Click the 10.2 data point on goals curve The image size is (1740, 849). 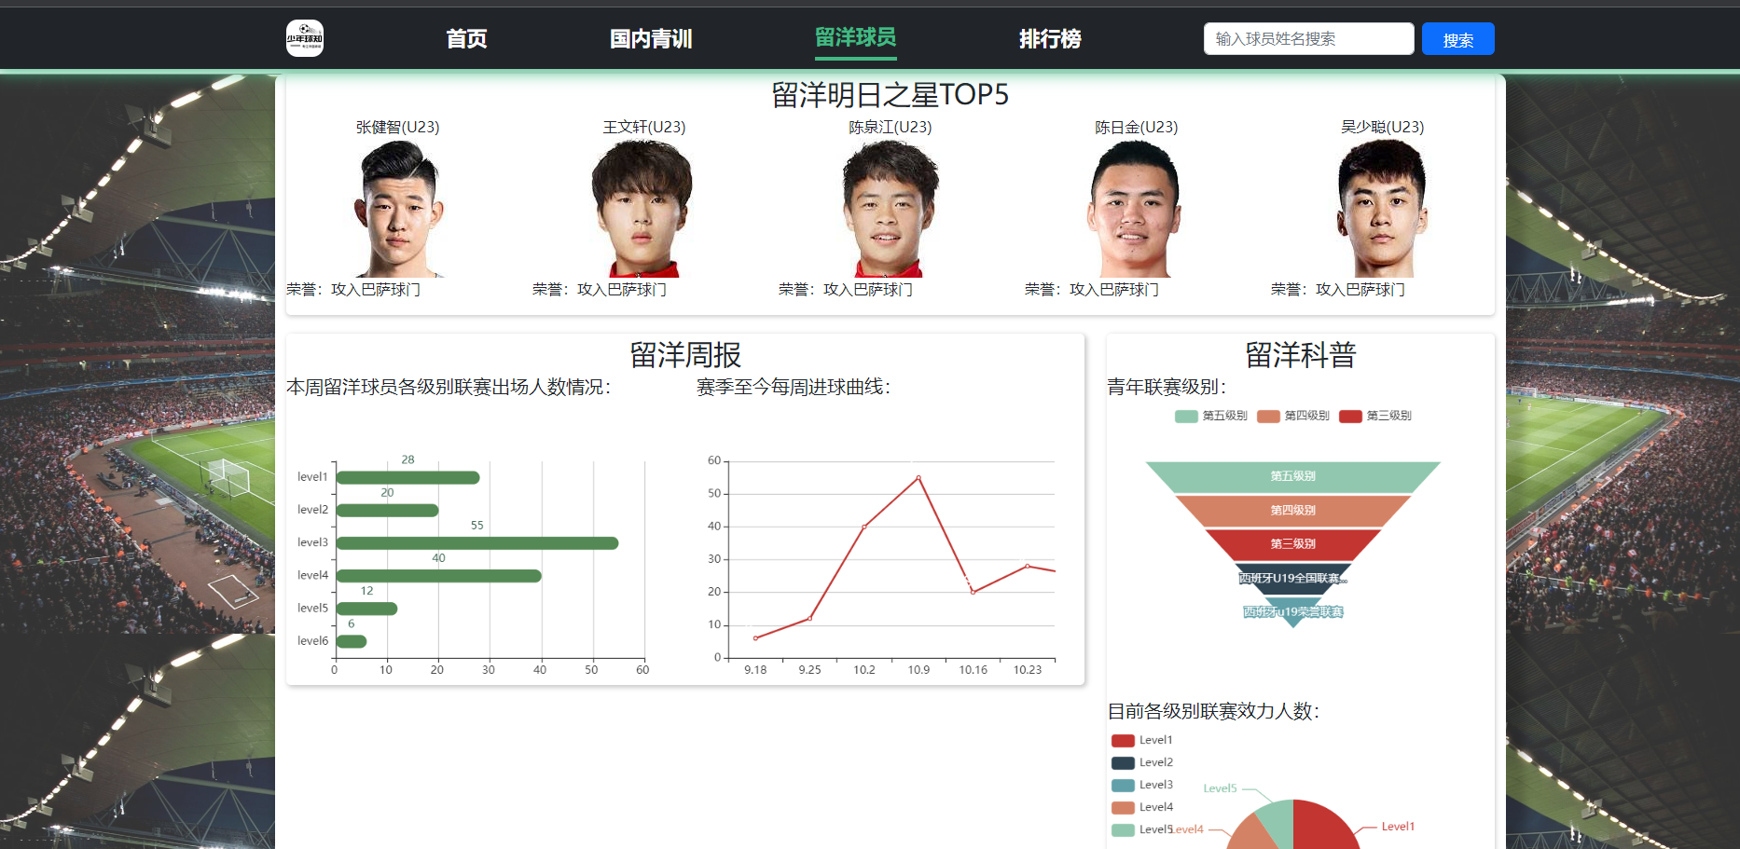click(864, 527)
